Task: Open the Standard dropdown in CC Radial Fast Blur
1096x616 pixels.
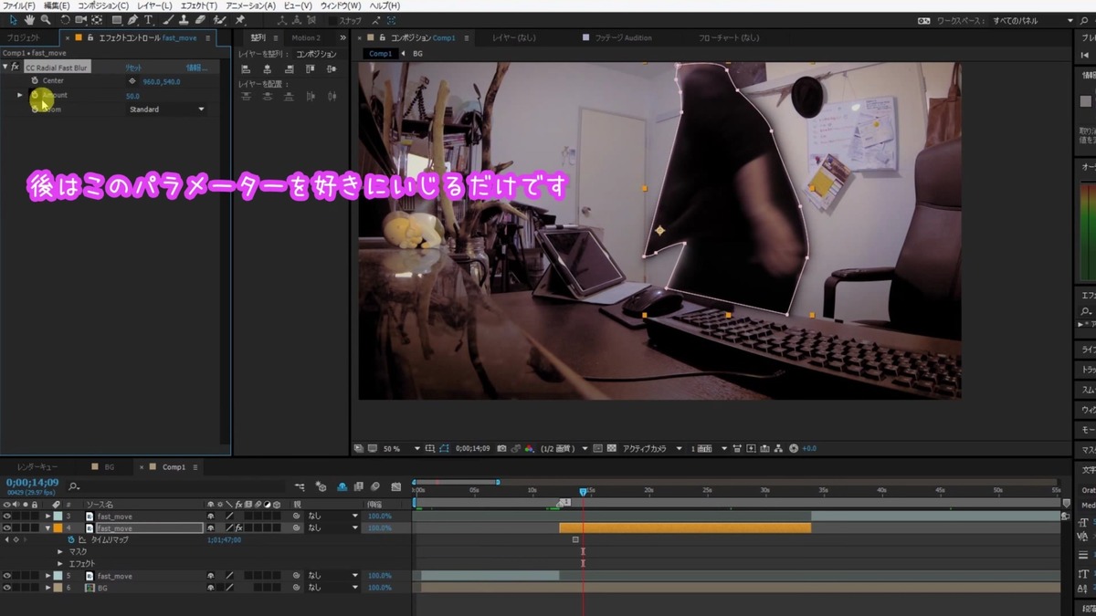Action: click(165, 109)
